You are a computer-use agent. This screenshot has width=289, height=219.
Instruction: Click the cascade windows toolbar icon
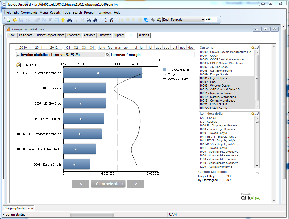tap(146, 20)
